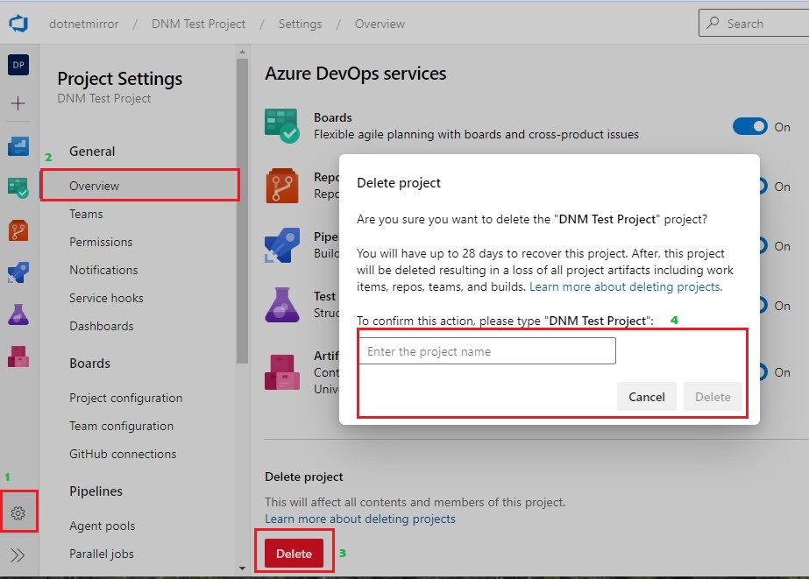Click the DNM Test Project breadcrumb
Screen dimensions: 809x579
coord(198,24)
